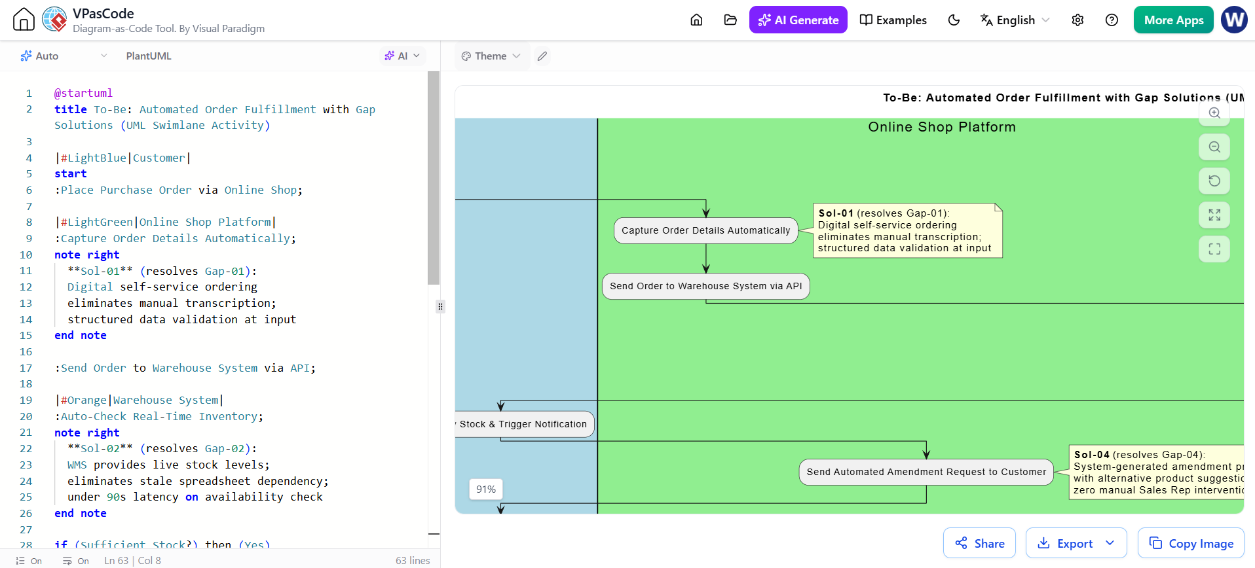Click the download icon on Export button

pyautogui.click(x=1044, y=543)
